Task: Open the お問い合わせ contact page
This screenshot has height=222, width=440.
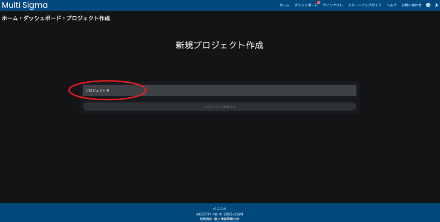Action: [x=411, y=5]
